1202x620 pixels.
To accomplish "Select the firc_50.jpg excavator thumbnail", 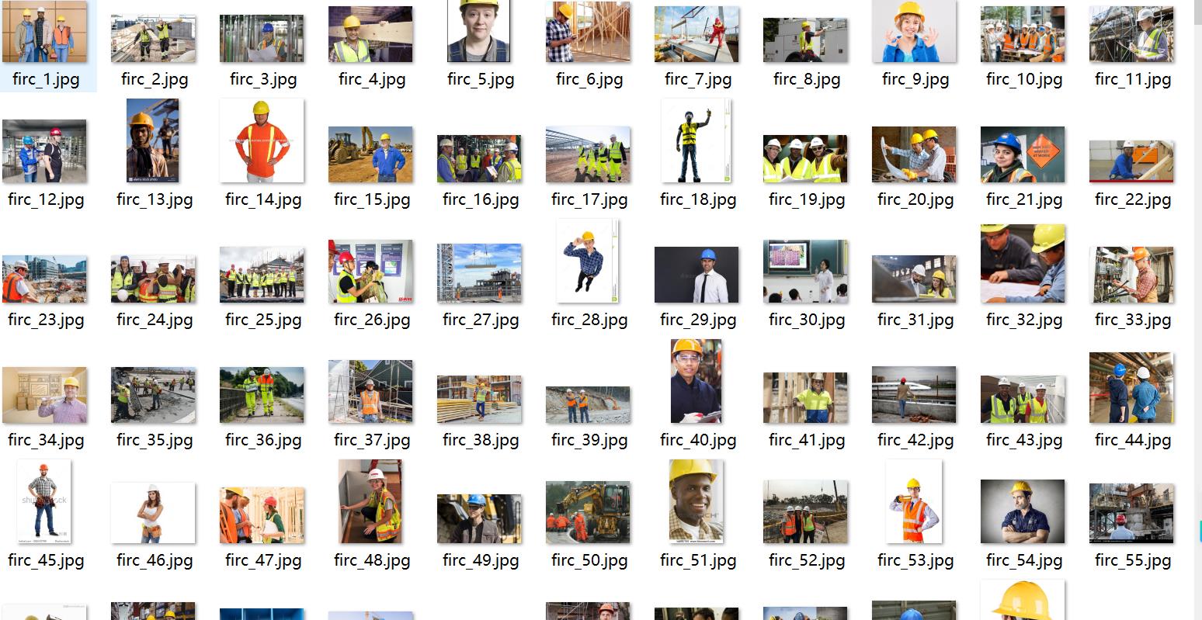I will tap(588, 512).
